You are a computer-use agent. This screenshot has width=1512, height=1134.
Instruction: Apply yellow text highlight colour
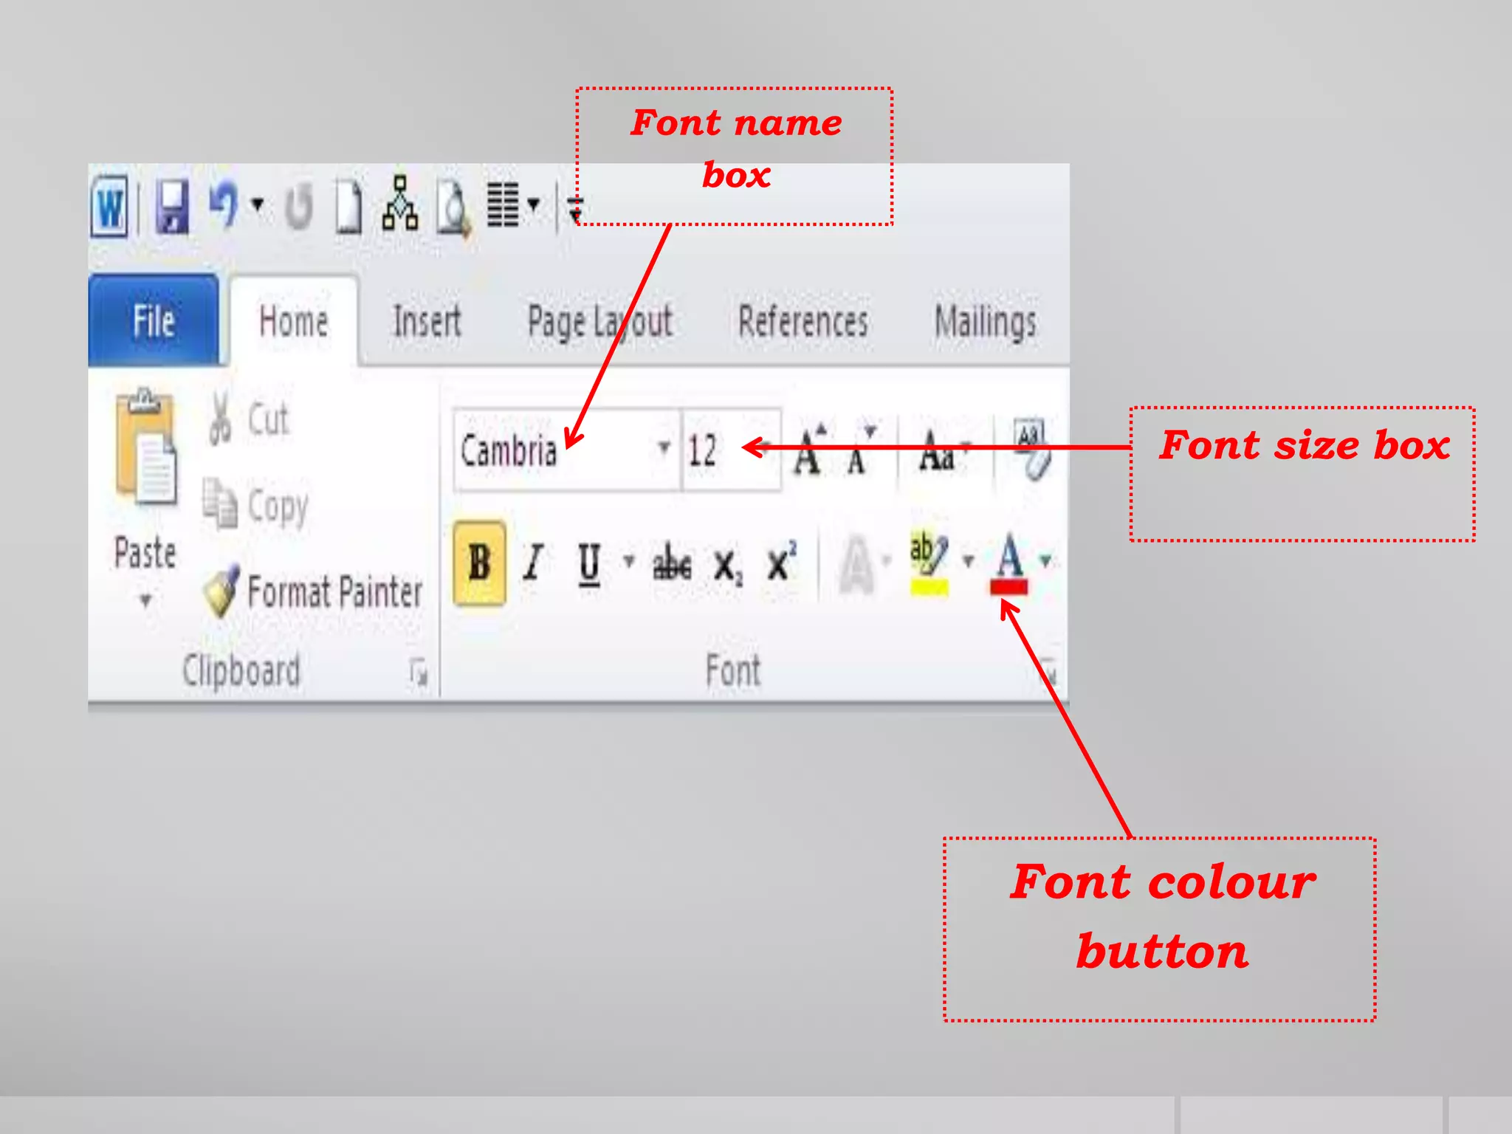pyautogui.click(x=929, y=563)
